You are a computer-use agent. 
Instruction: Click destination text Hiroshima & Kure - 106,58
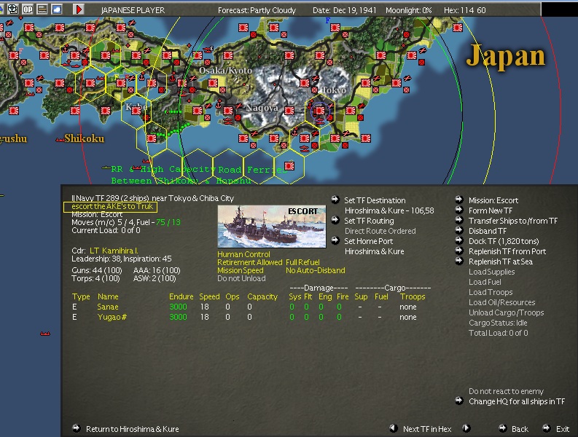click(x=389, y=210)
